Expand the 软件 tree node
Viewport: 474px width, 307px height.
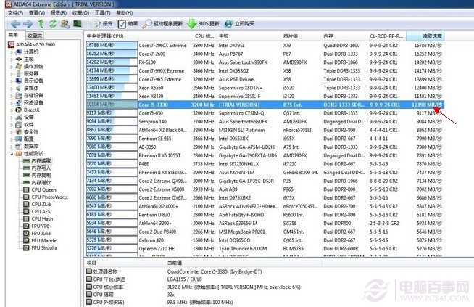tap(12, 125)
